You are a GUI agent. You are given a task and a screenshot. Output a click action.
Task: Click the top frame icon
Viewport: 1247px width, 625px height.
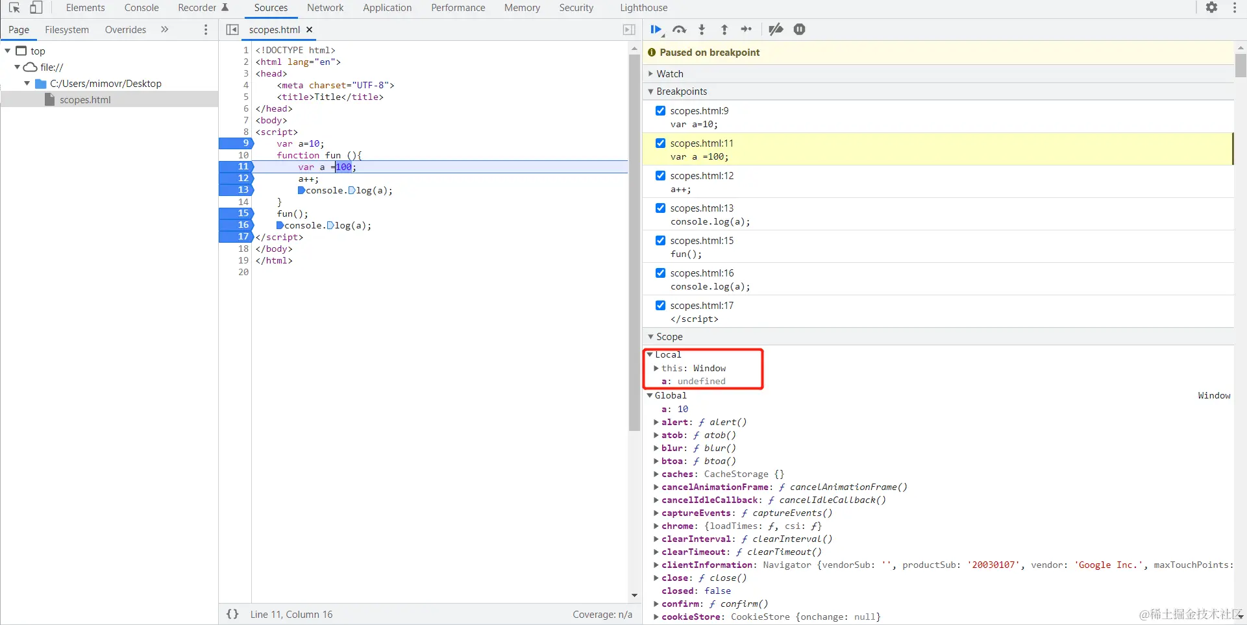[x=21, y=51]
